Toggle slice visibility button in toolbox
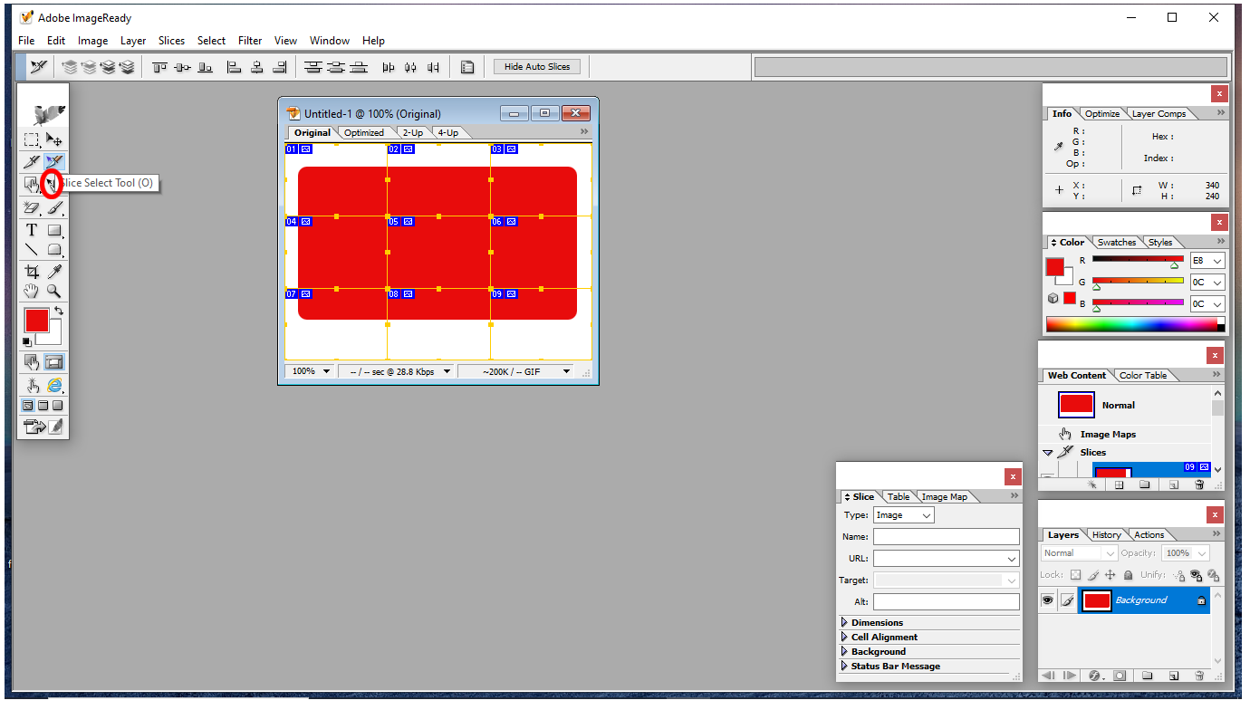 54,362
